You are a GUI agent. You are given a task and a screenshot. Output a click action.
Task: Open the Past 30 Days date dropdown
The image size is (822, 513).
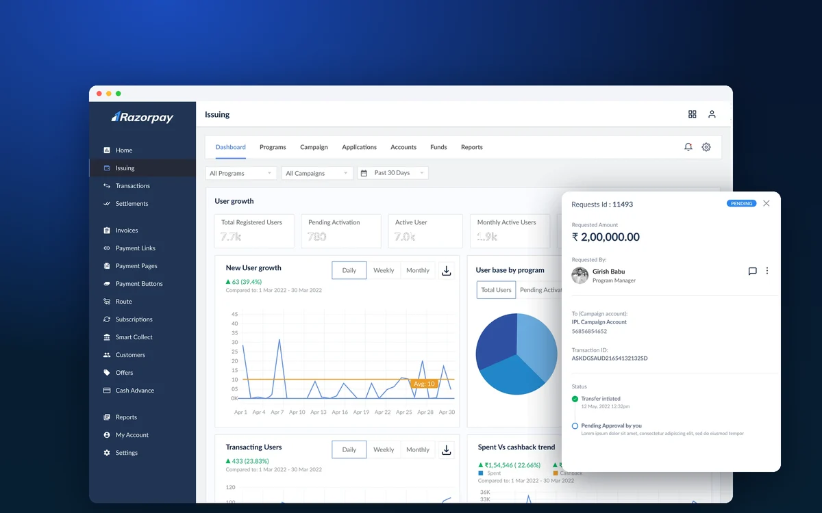point(393,173)
